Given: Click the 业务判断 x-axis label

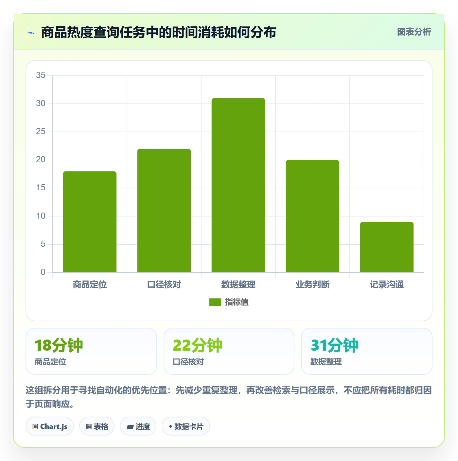Looking at the screenshot, I should tap(312, 285).
